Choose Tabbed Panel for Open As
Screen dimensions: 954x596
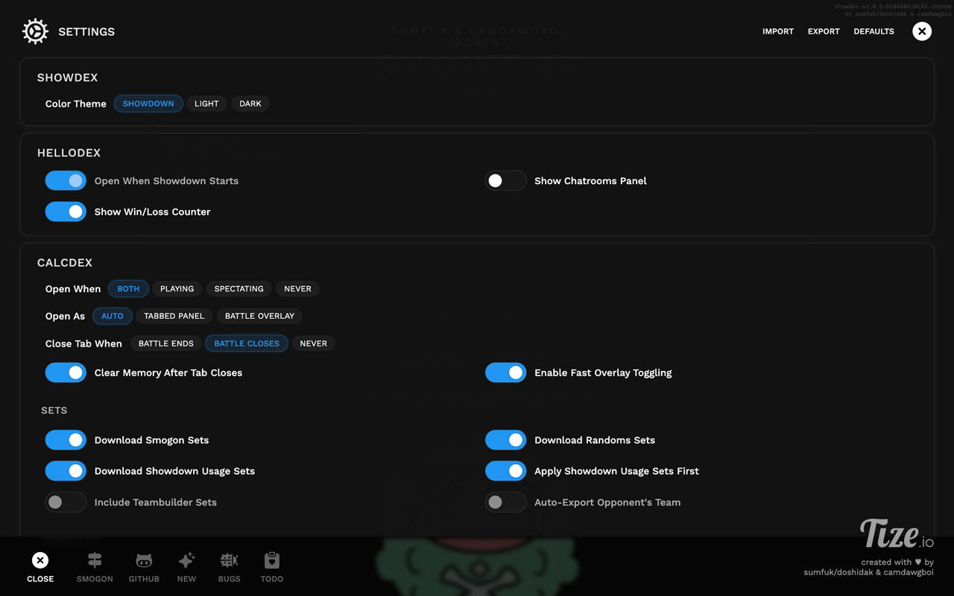point(174,316)
